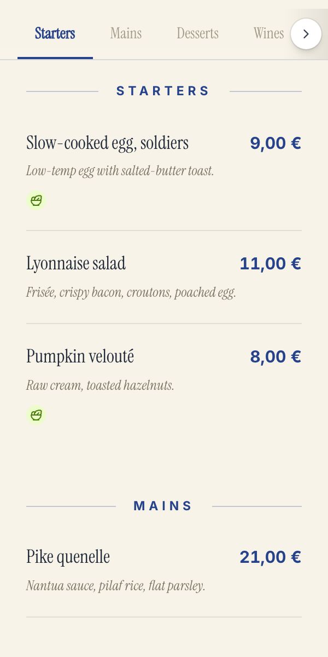Click the 21,00 € price
Screen dimensions: 328x657
pyautogui.click(x=271, y=557)
